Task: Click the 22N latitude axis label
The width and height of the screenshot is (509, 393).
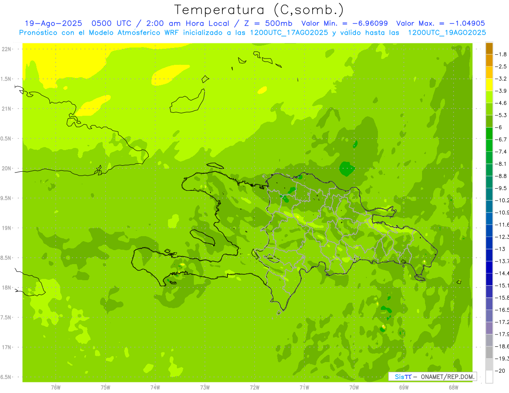Action: pyautogui.click(x=6, y=49)
